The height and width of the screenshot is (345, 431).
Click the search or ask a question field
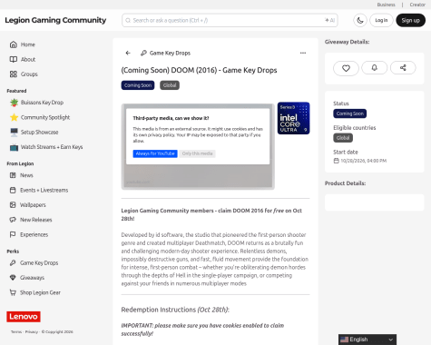(230, 20)
